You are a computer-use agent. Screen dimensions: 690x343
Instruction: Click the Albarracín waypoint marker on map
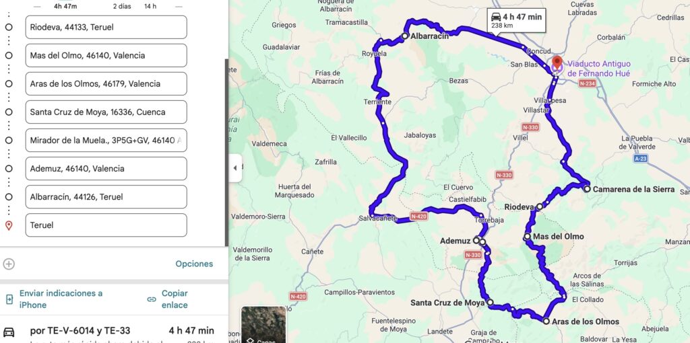coord(405,36)
